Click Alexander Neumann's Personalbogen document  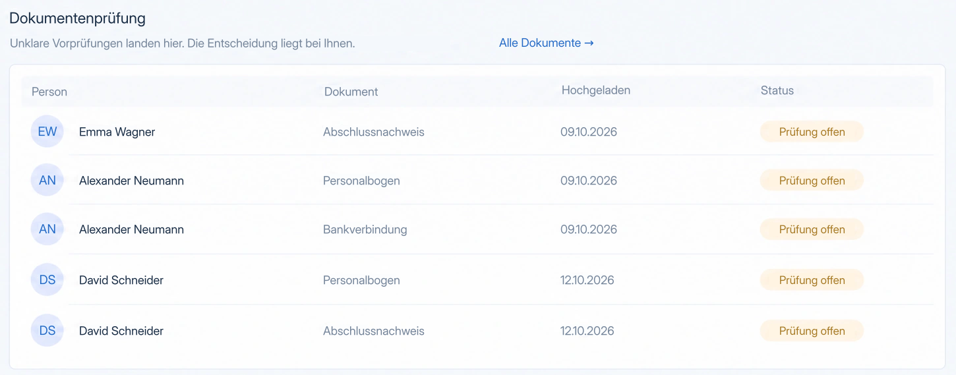pos(361,181)
